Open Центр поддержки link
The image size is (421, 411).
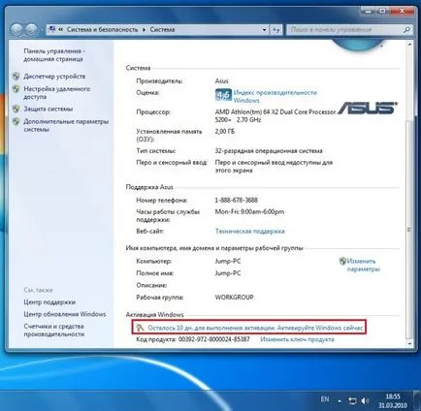tap(49, 302)
